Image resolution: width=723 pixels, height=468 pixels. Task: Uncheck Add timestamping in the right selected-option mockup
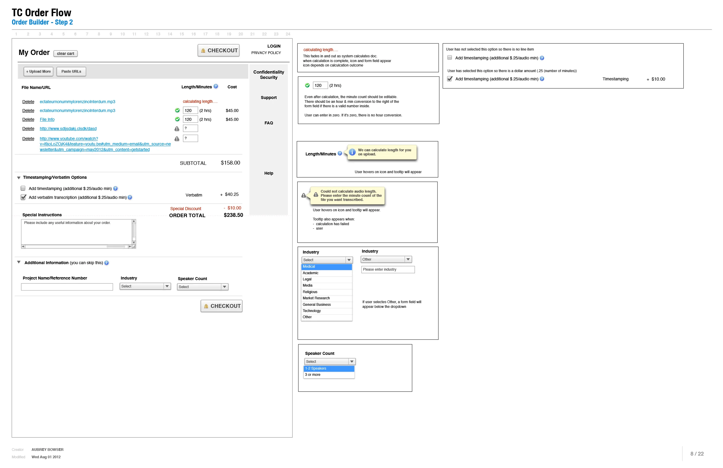(x=450, y=79)
